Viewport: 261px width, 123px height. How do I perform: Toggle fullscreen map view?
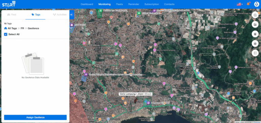tap(255, 53)
